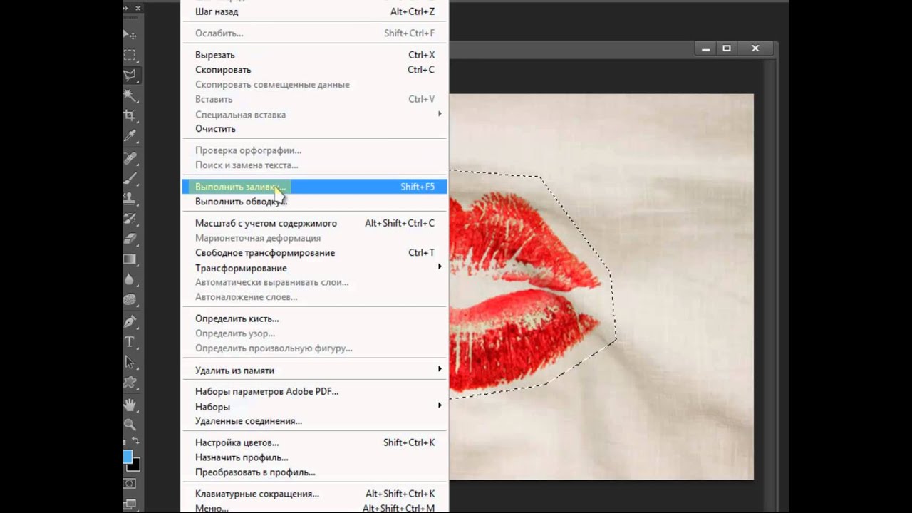
Task: Select the Rectangular Marquee tool
Action: 130,54
